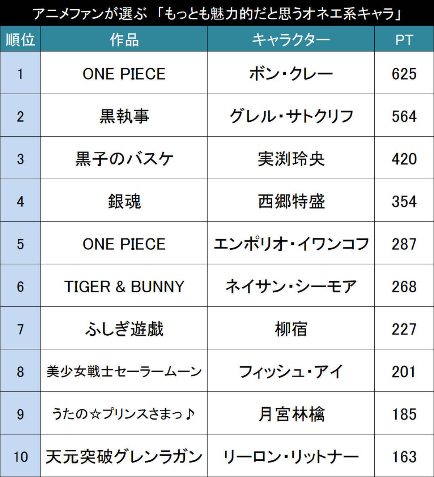Select the ボン・クレー character cell
This screenshot has height=477, width=434.
pyautogui.click(x=291, y=73)
